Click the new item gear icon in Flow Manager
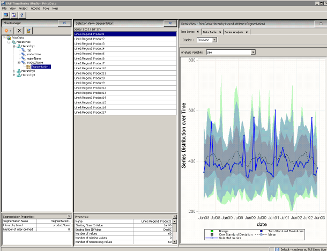This screenshot has width=327, height=251. [7, 31]
